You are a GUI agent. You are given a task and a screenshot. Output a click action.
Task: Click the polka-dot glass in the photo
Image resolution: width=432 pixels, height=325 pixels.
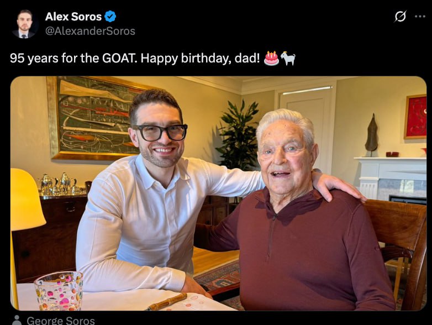coord(59,291)
